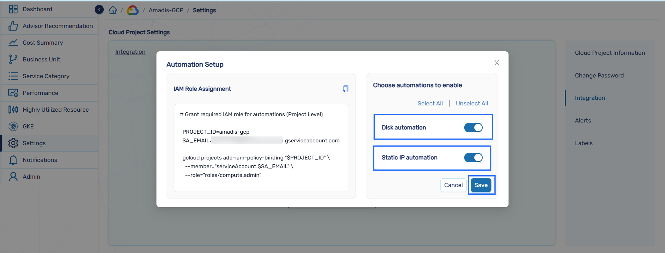Click the Highly Utilized Resource icon
The width and height of the screenshot is (665, 253).
point(13,110)
